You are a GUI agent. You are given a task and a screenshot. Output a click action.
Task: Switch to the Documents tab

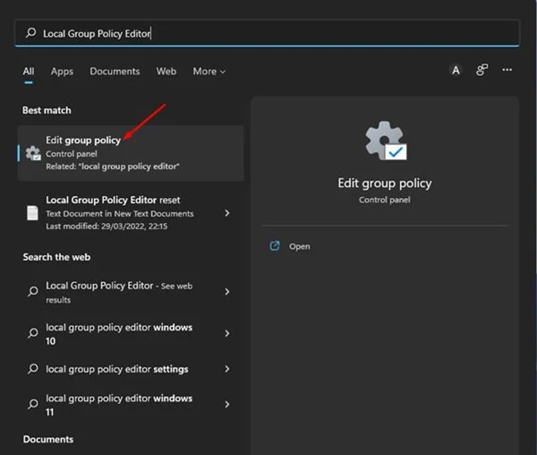click(115, 72)
